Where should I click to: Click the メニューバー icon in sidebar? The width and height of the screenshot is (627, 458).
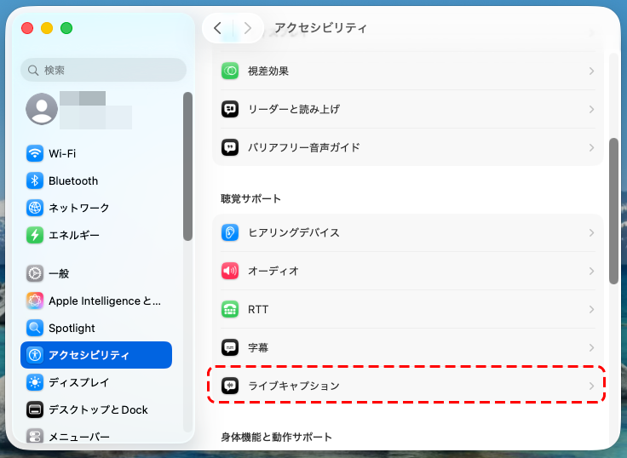[35, 436]
